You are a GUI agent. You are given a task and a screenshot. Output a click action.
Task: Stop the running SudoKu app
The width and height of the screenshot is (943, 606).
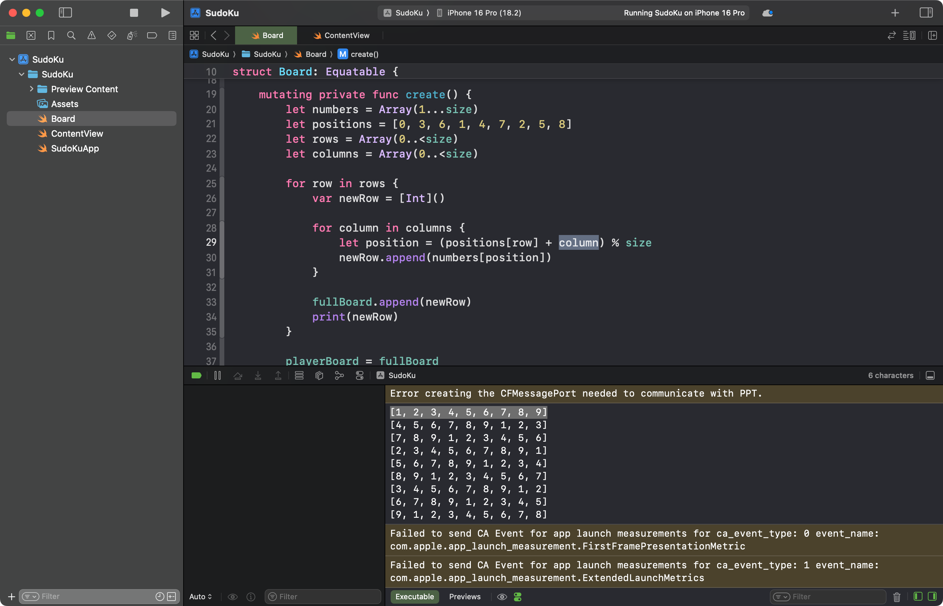point(134,13)
